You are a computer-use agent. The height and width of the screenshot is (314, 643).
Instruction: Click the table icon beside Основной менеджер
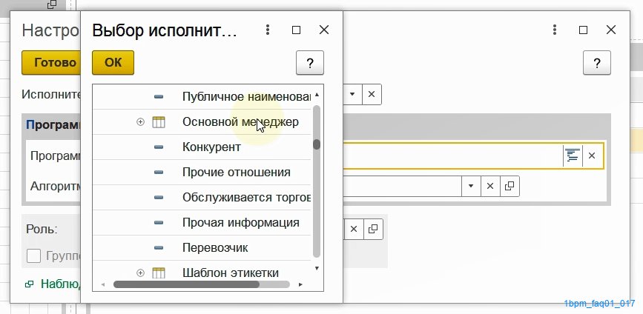[x=159, y=122]
